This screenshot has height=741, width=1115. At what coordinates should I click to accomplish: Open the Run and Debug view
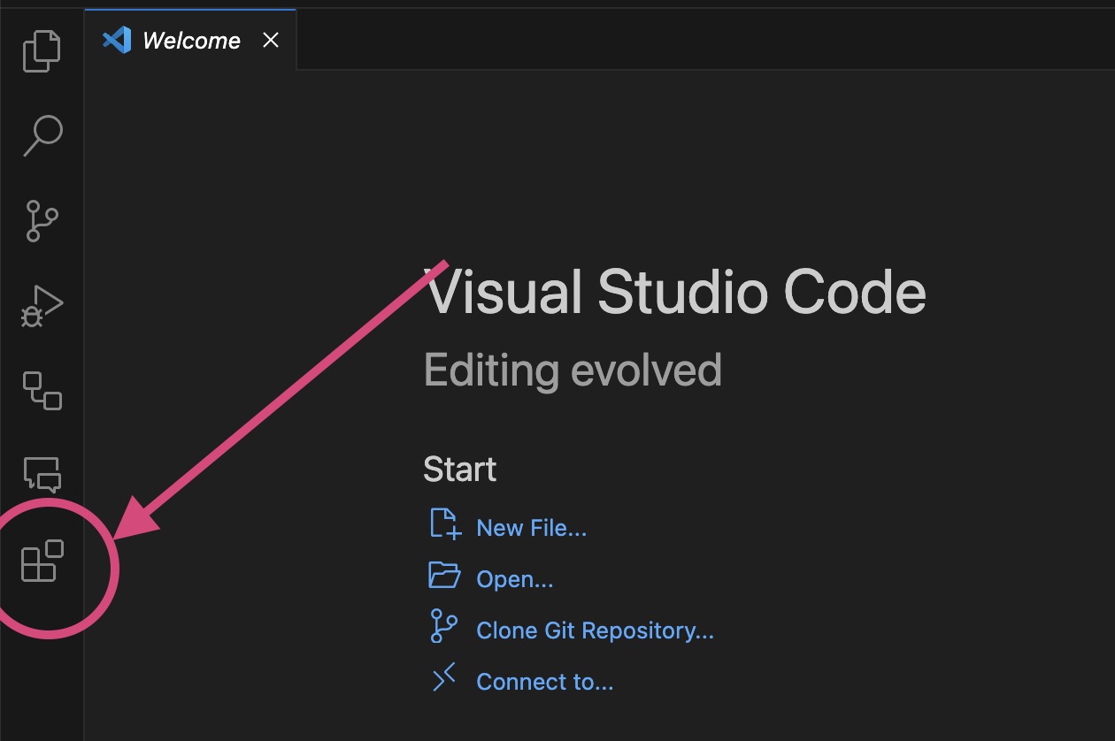click(41, 304)
